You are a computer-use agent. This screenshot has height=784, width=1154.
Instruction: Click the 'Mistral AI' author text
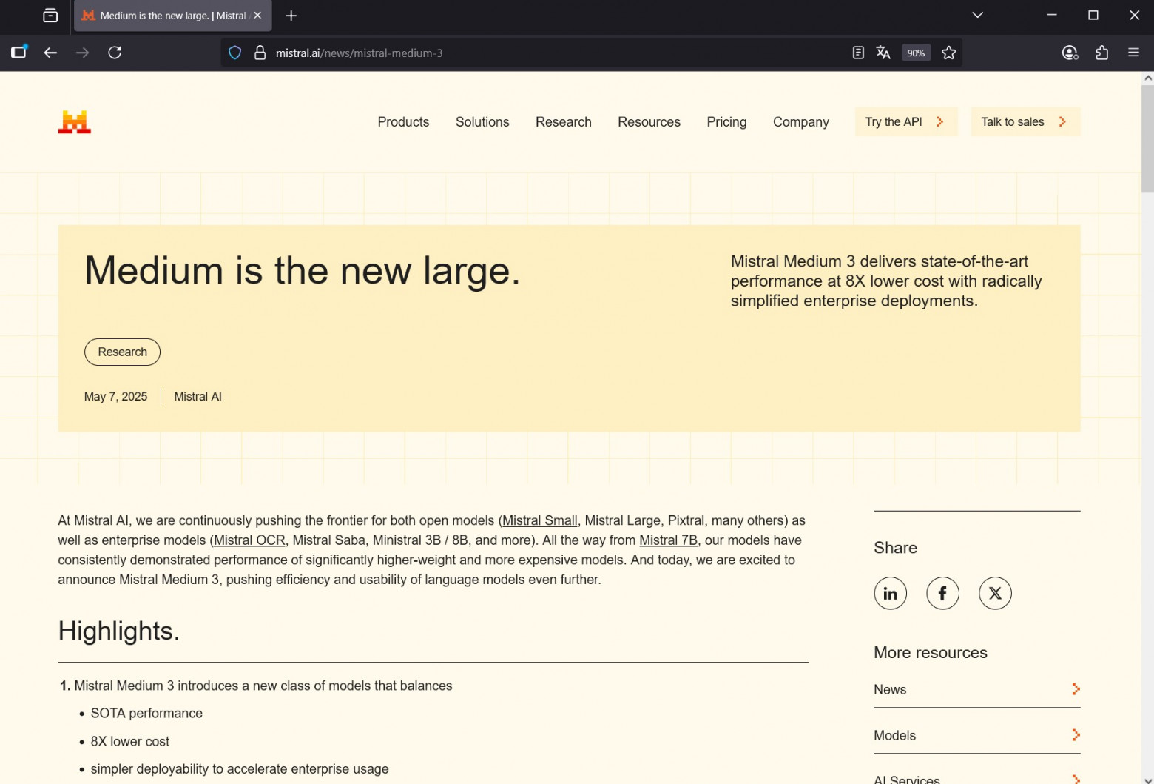pos(198,397)
